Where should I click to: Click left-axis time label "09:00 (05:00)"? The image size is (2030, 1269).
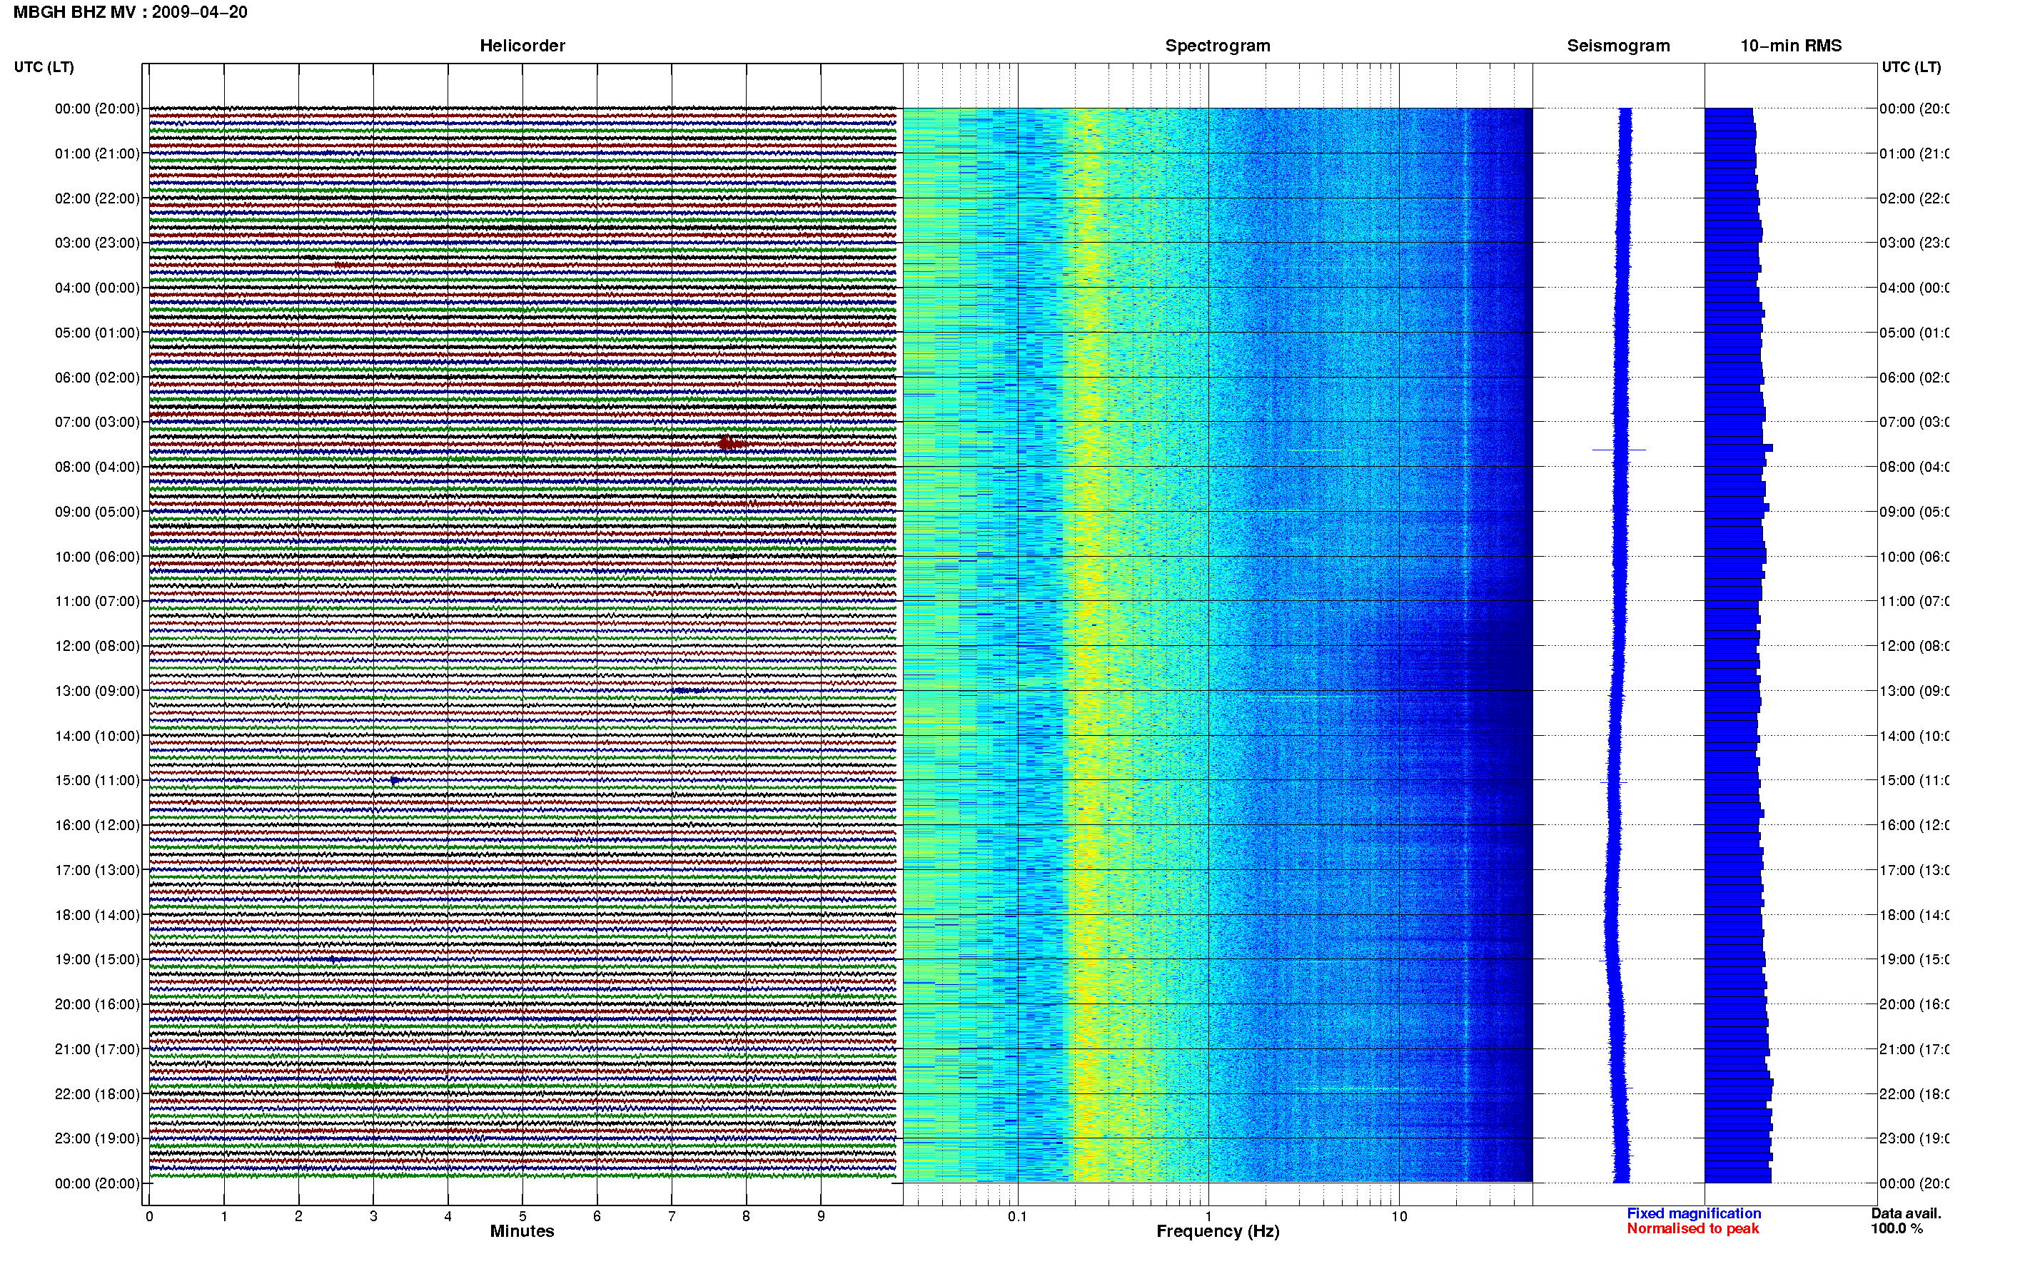[x=97, y=512]
